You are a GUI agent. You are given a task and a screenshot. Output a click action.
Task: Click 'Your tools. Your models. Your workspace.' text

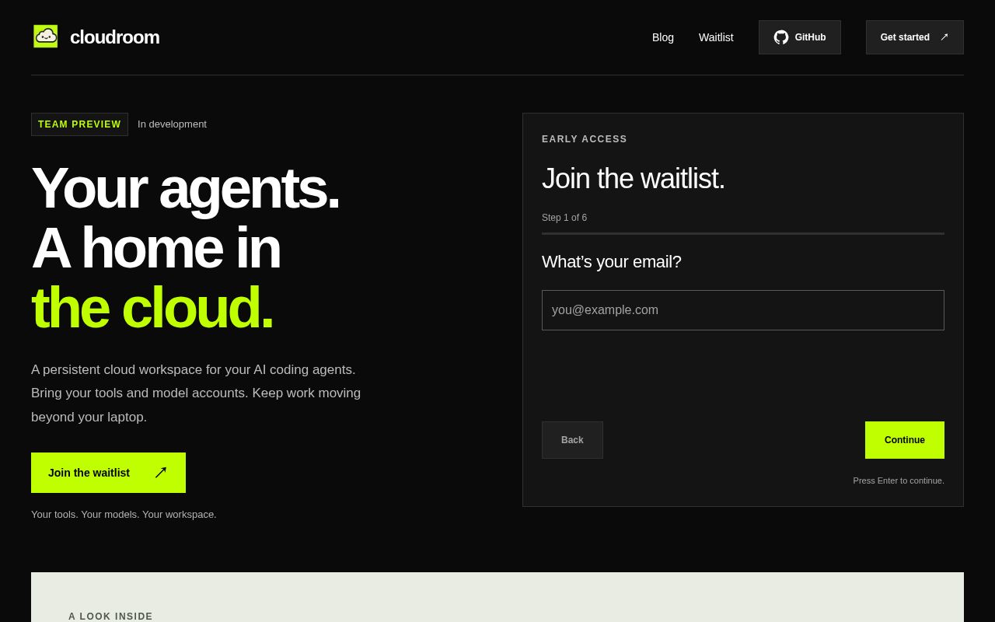click(x=124, y=515)
